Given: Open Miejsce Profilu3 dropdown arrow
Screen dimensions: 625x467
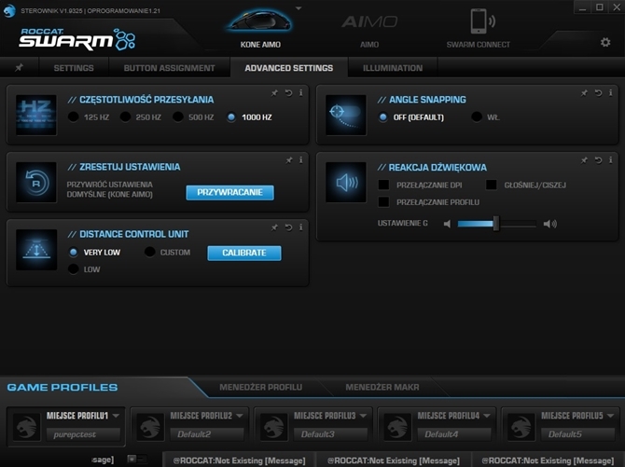Looking at the screenshot, I should 363,416.
